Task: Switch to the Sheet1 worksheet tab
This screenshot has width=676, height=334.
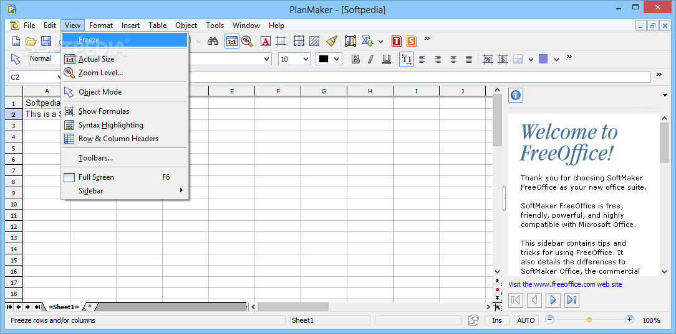Action: coord(64,307)
